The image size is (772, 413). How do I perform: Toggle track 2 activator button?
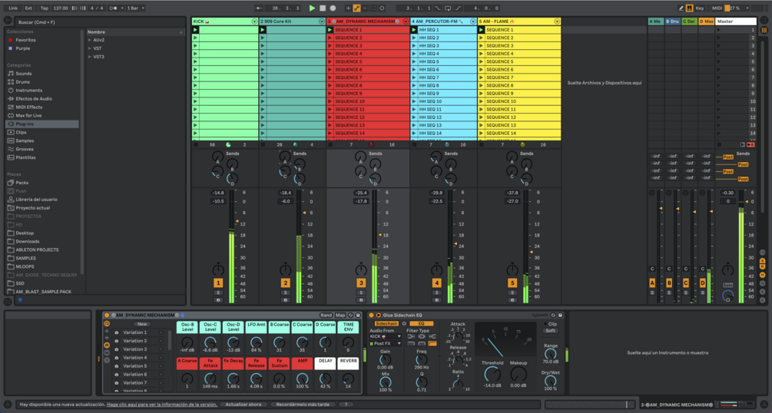[285, 283]
